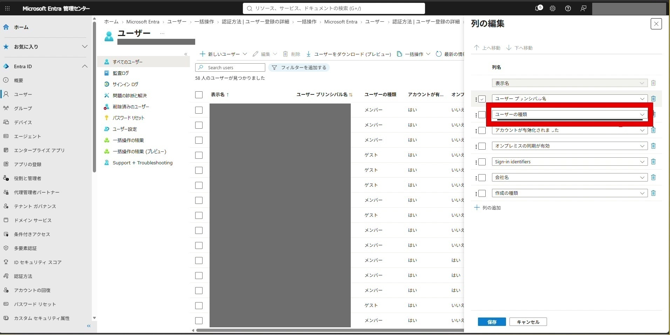Click the キャンセル button
670x335 pixels.
[x=528, y=322]
